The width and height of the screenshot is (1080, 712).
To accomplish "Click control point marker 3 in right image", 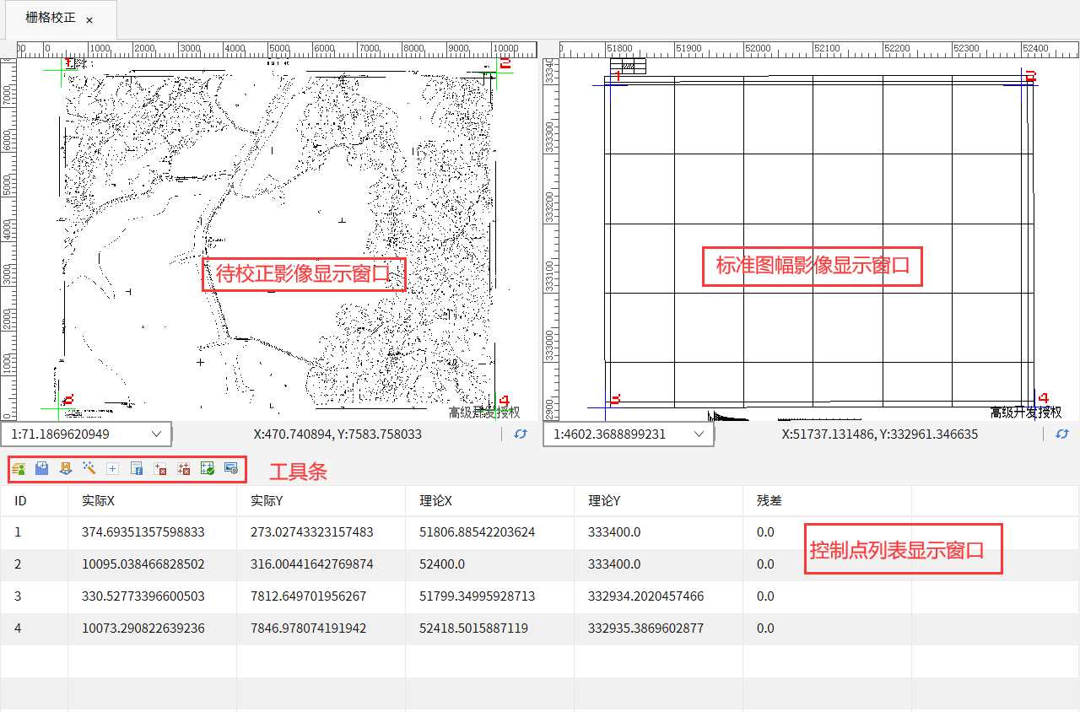I will point(615,398).
